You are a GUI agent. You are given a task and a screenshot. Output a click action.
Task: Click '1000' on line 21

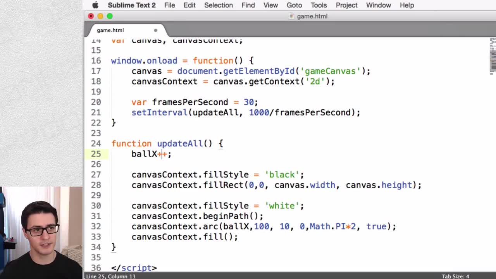[x=259, y=112]
